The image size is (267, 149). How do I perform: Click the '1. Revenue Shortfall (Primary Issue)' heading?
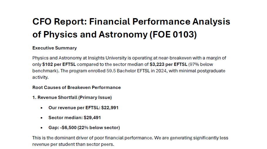tap(72, 97)
